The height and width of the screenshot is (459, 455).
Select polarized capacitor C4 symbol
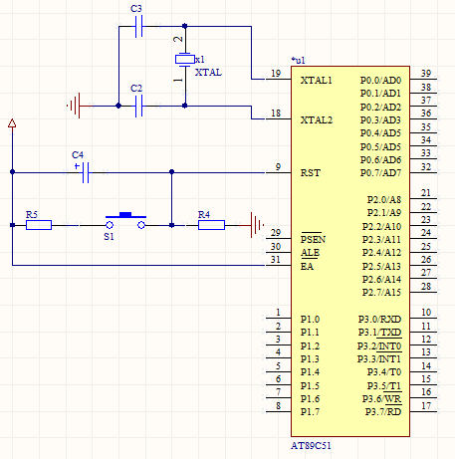point(86,172)
